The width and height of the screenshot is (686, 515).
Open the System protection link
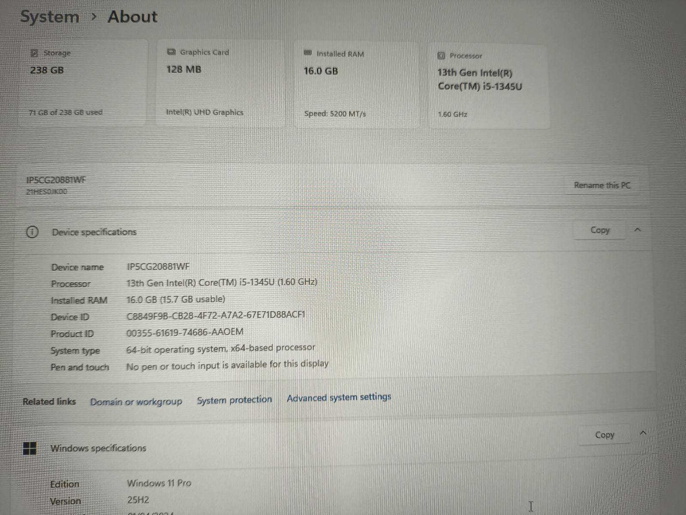click(234, 400)
